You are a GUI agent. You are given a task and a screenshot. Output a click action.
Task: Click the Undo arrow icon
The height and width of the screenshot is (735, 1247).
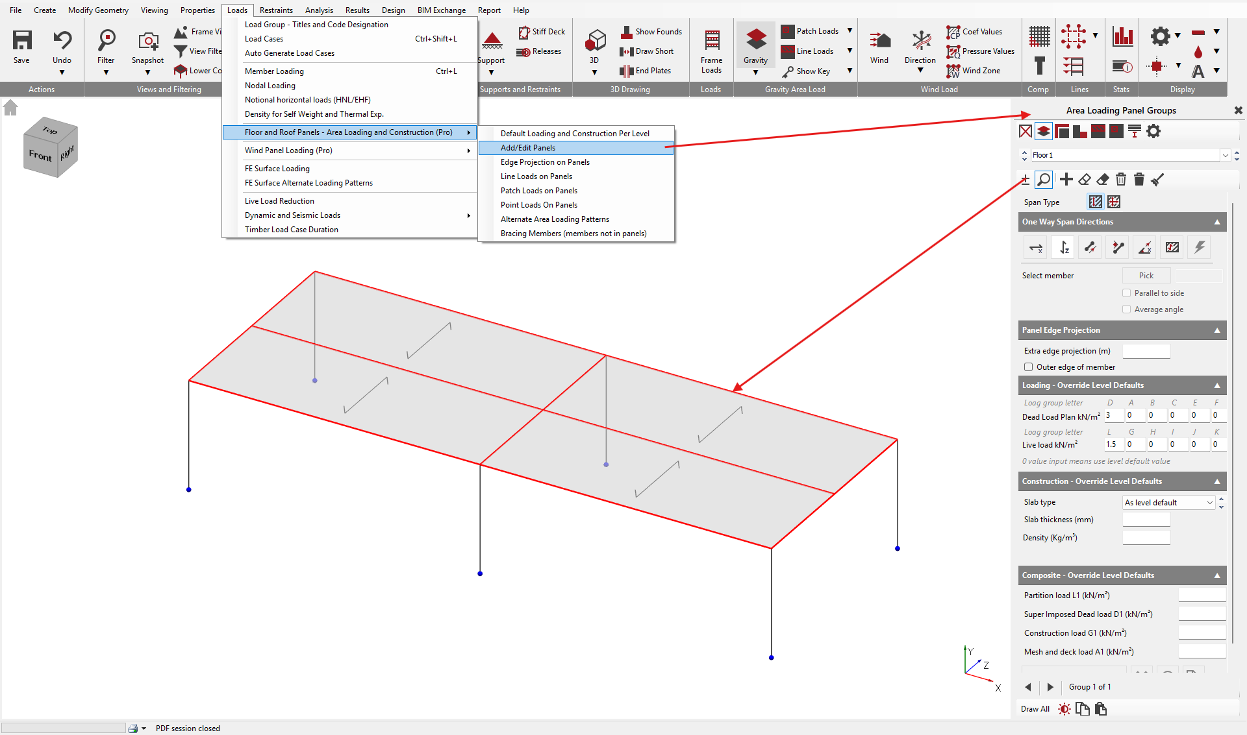click(62, 40)
